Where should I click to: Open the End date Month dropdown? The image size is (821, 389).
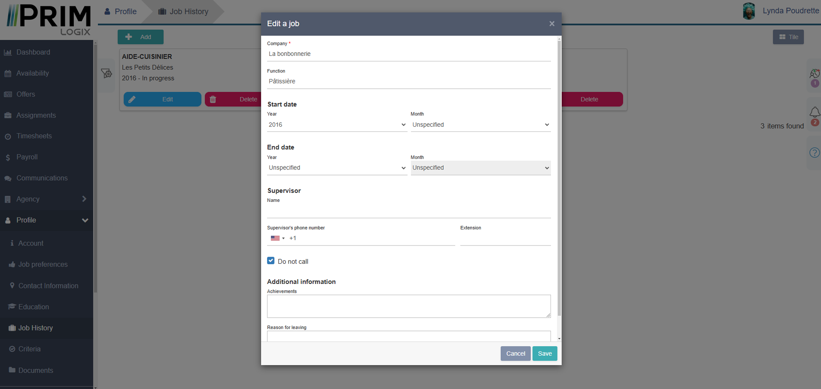480,168
